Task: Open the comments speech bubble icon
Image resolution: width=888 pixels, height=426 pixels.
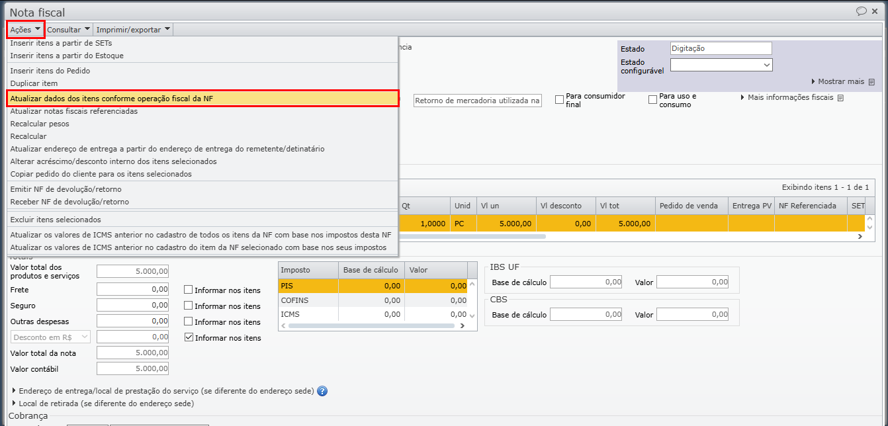Action: [861, 11]
